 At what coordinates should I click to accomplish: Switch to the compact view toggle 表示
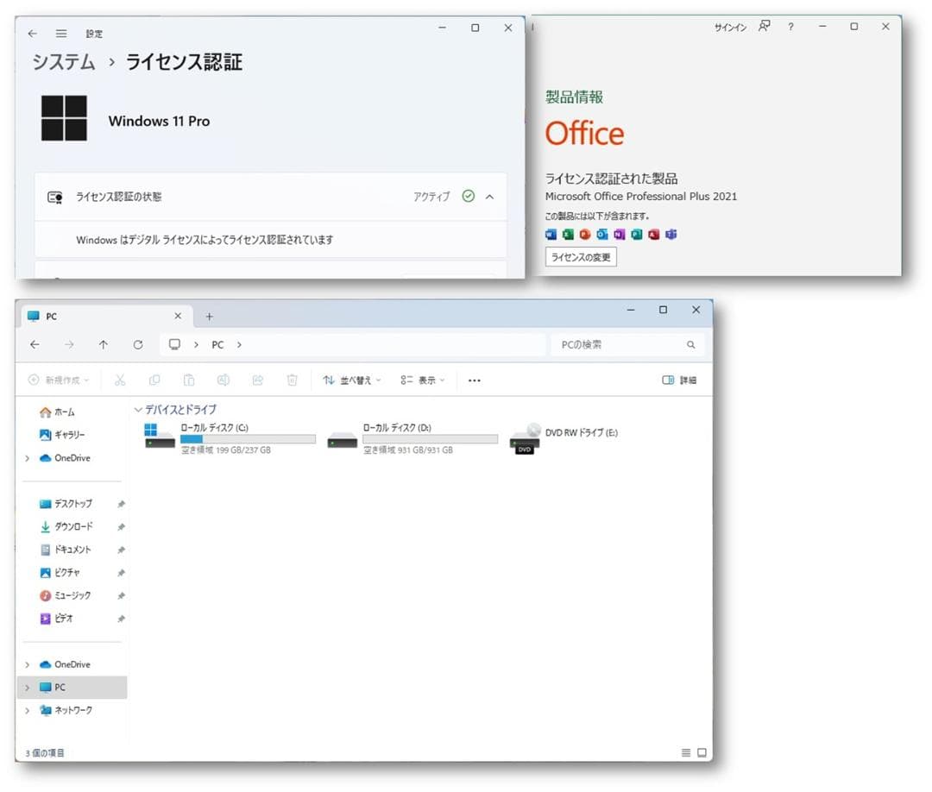pyautogui.click(x=422, y=380)
